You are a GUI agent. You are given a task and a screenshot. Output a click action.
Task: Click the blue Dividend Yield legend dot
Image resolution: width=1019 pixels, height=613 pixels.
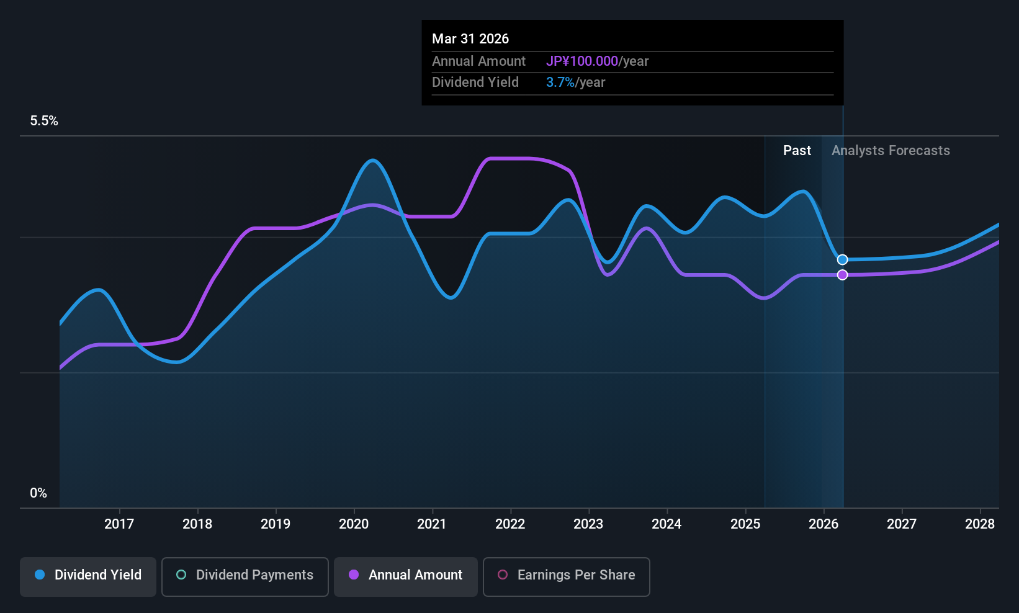tap(40, 575)
